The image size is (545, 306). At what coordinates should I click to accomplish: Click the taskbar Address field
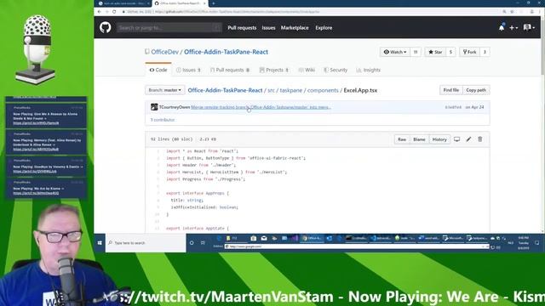tap(357, 246)
